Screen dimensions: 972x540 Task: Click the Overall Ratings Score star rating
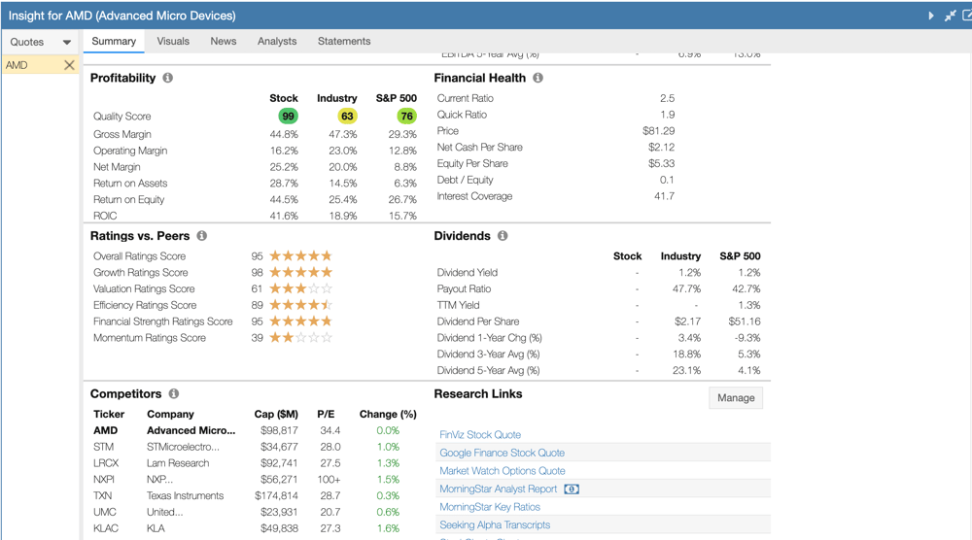[300, 255]
